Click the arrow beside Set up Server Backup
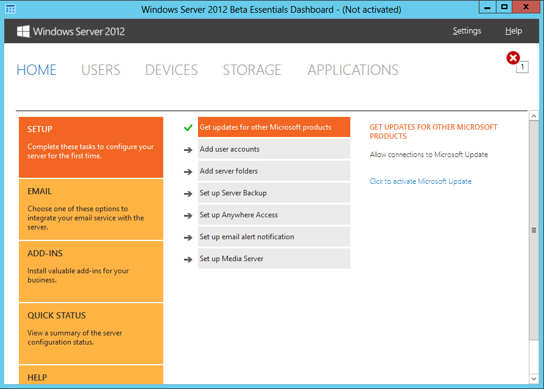This screenshot has height=389, width=544. [x=188, y=194]
